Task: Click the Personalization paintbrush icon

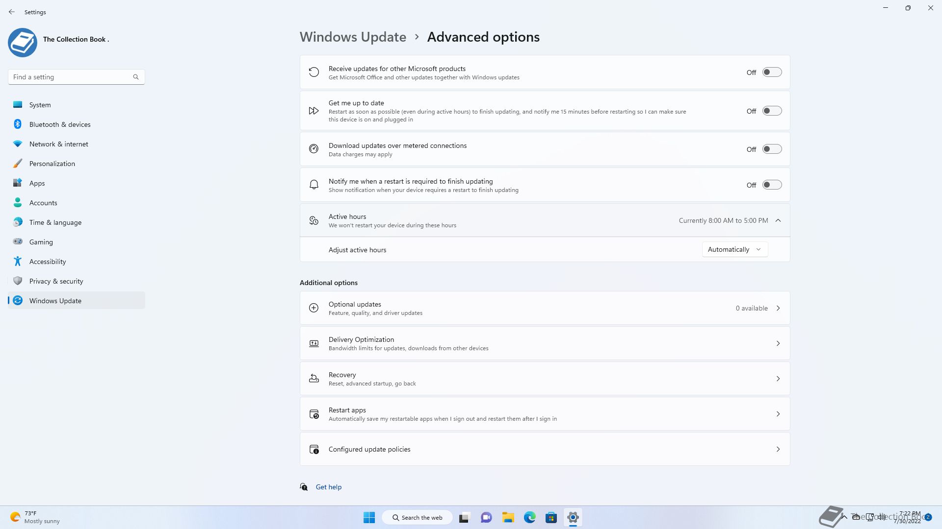Action: tap(18, 164)
